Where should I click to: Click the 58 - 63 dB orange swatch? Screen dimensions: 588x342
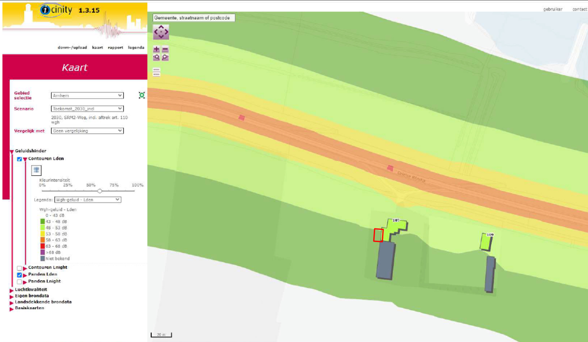point(43,240)
